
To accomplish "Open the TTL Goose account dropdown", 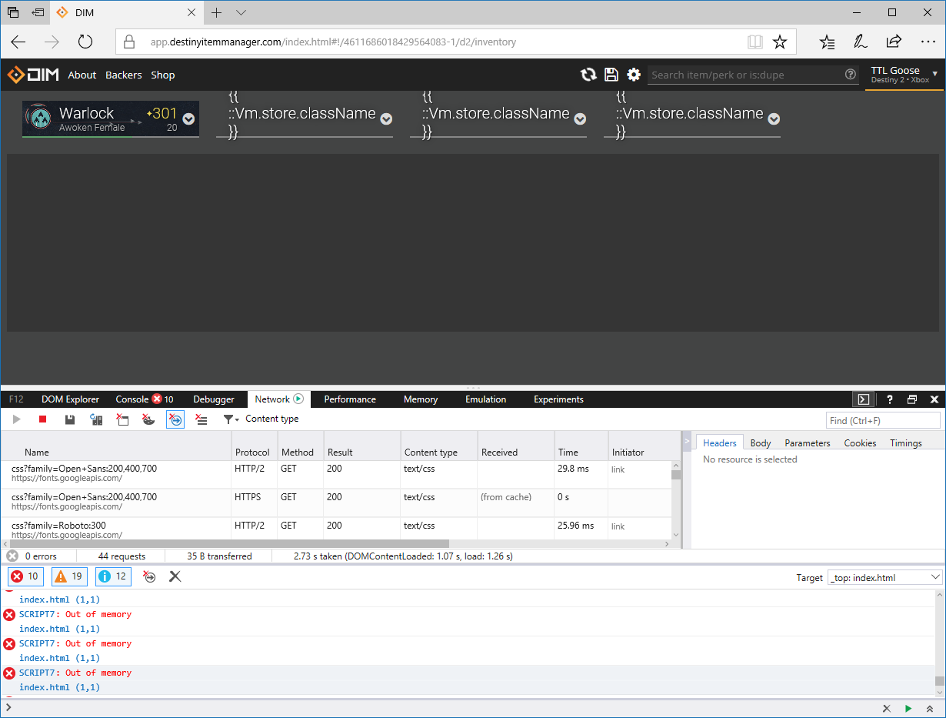I will 904,75.
